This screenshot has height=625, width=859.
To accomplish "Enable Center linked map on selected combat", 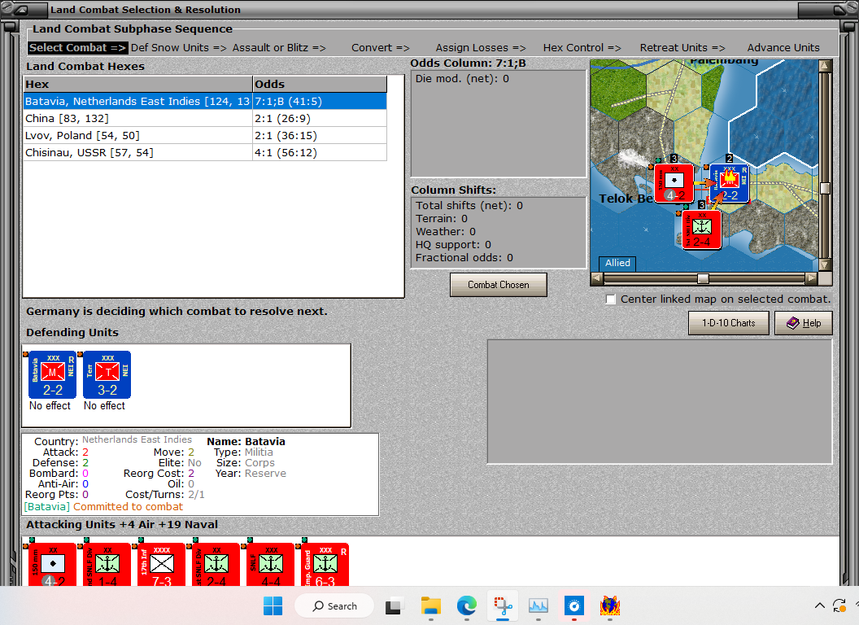I will click(x=611, y=299).
